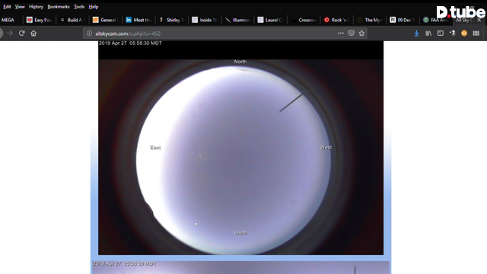The height and width of the screenshot is (274, 487).
Task: Reload the current page
Action: [22, 33]
